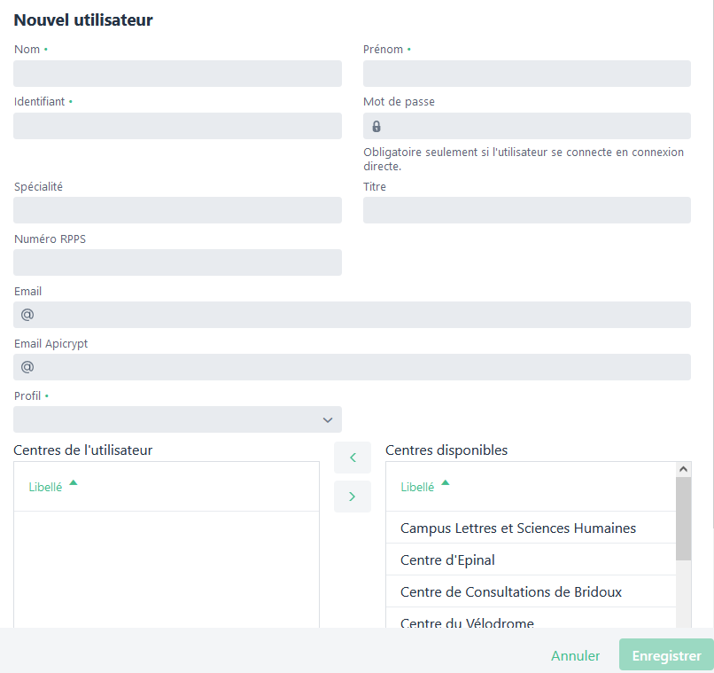Viewport: 714px width, 673px height.
Task: Select Centre d'Epinal from available centers
Action: (447, 560)
